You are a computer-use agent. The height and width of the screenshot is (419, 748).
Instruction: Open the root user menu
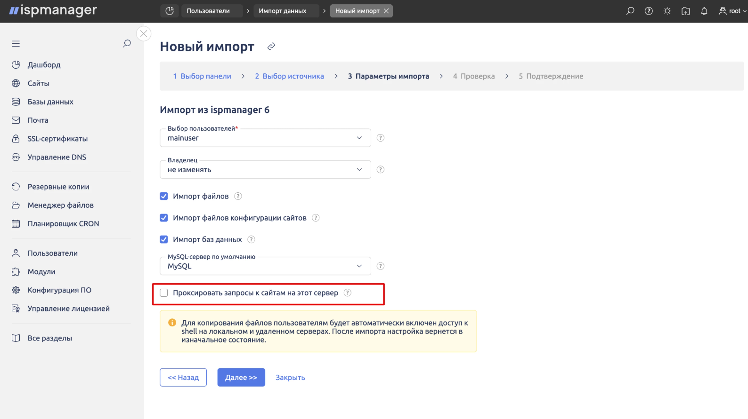click(732, 11)
